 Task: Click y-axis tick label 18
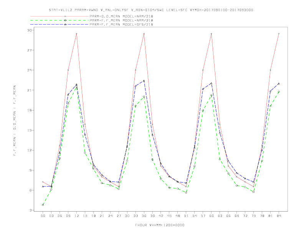pyautogui.click(x=29, y=110)
